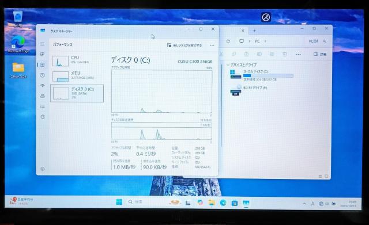Select Office 2024 folder on desktop
This screenshot has width=369, height=225.
coord(18,70)
